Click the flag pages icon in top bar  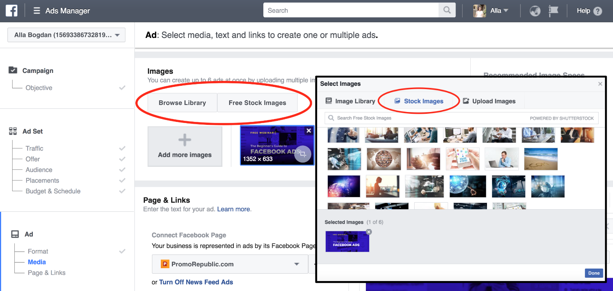[553, 11]
